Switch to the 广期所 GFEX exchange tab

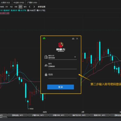32,3
